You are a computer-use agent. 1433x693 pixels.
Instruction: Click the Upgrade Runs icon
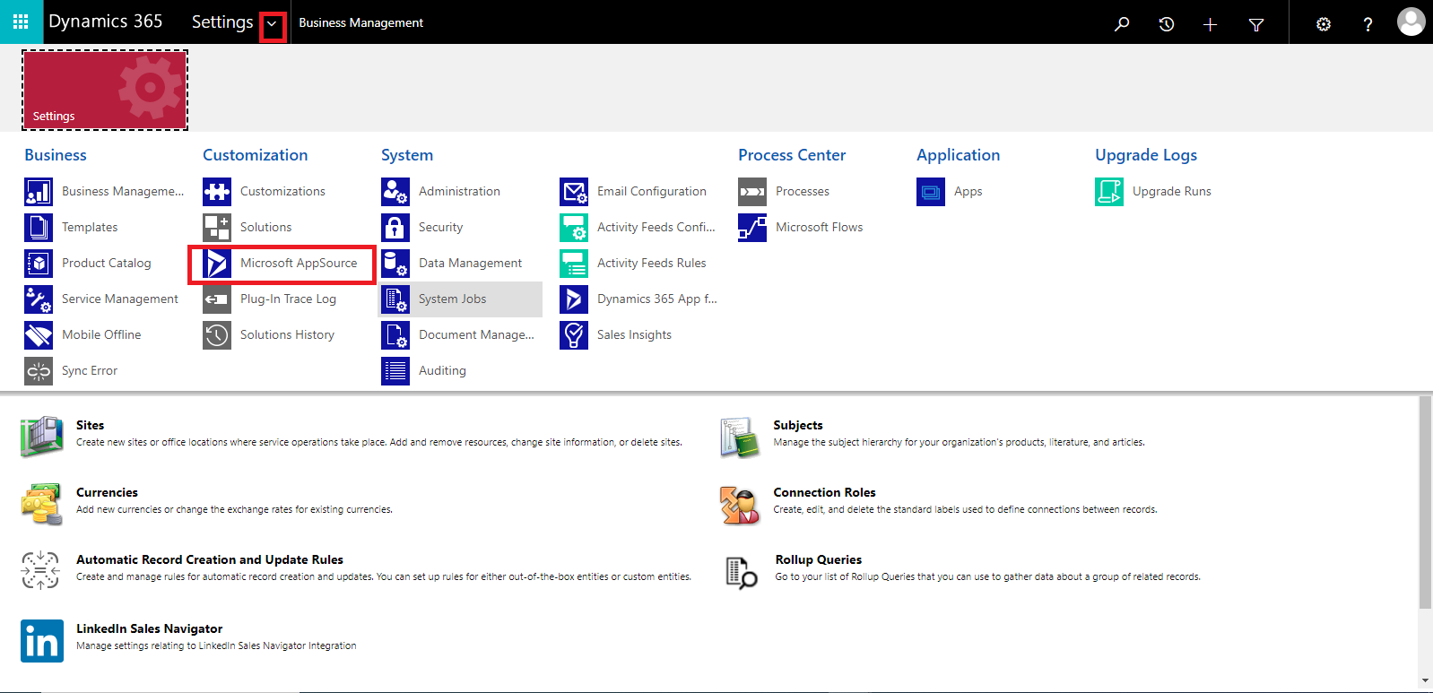click(x=1109, y=192)
